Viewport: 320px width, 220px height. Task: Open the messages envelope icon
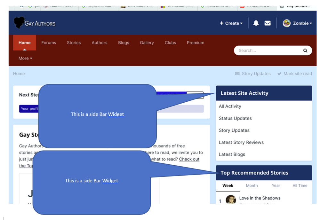pyautogui.click(x=268, y=23)
